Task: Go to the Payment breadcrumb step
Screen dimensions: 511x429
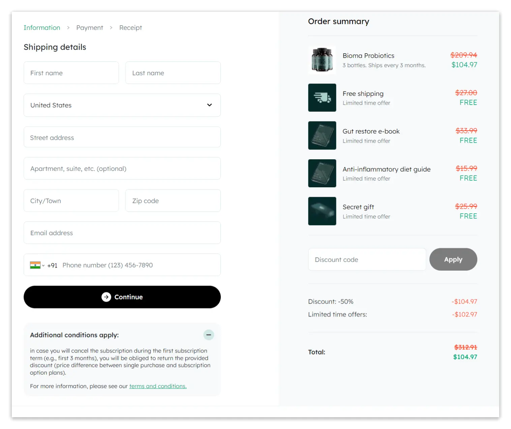Action: pyautogui.click(x=90, y=28)
